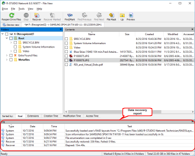
Task: Expand the Video tree node
Action: click(x=11, y=51)
